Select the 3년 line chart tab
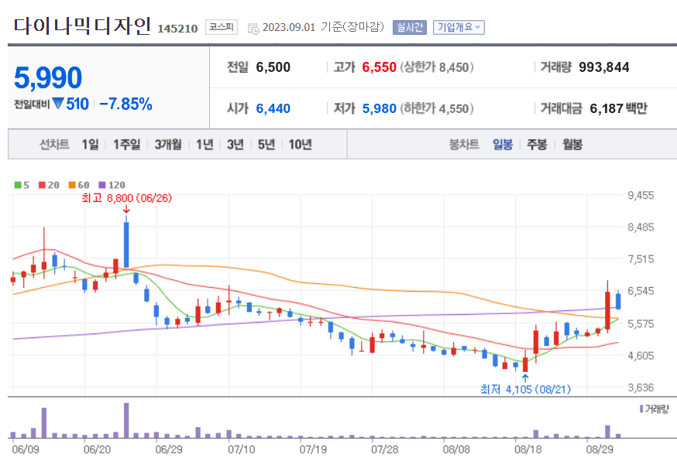Viewport: 677px width, 465px height. [x=235, y=145]
